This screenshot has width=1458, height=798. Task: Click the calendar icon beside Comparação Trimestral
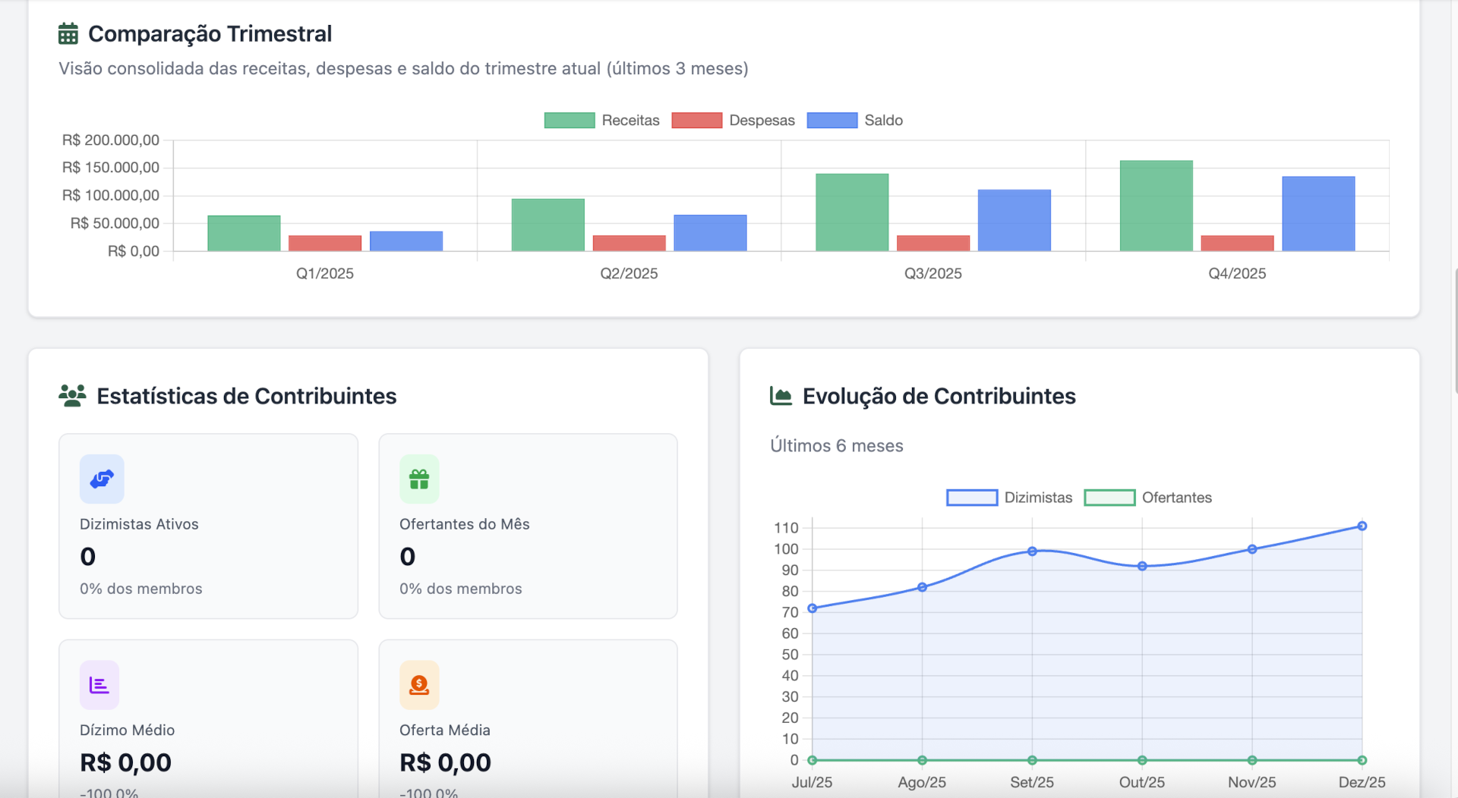[68, 33]
